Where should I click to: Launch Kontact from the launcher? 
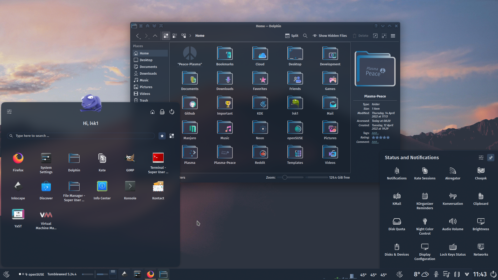coord(158,190)
